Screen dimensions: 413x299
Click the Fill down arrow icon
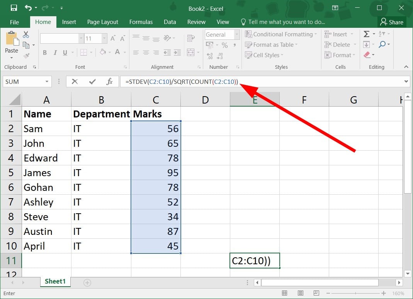[x=366, y=44]
